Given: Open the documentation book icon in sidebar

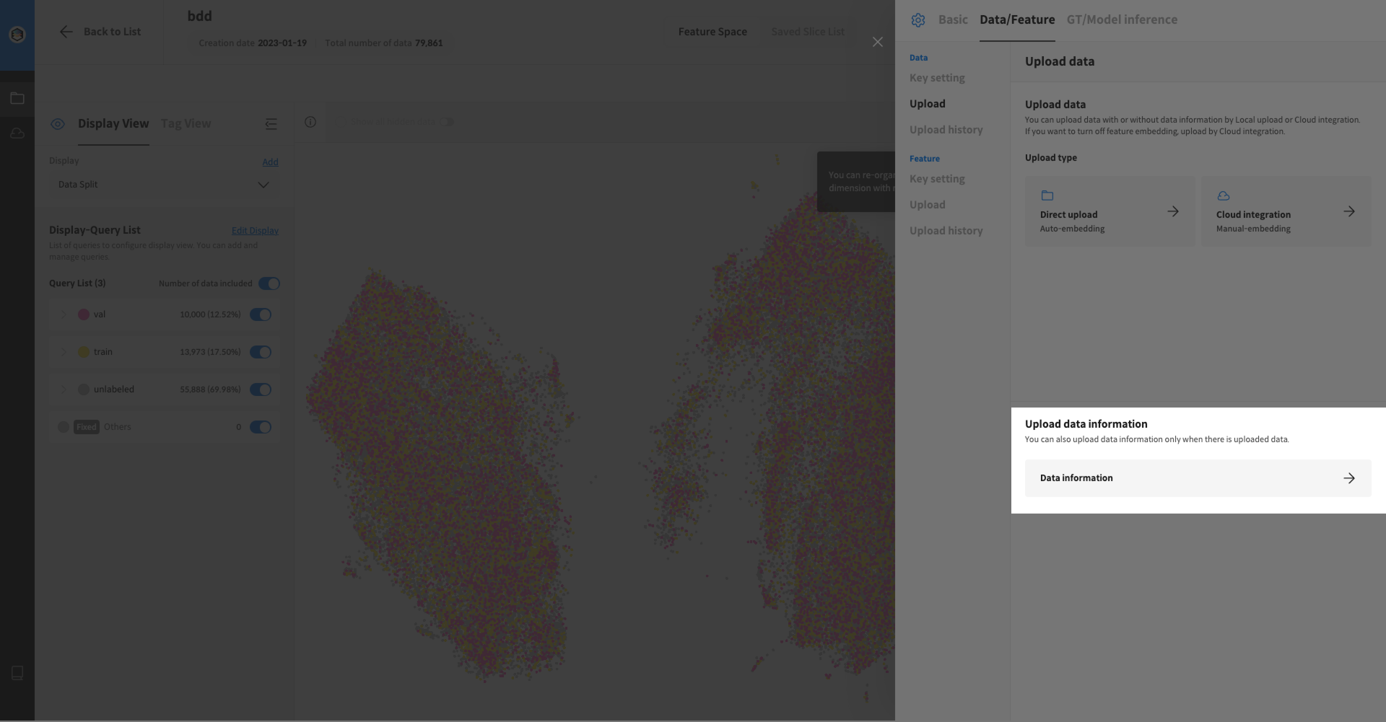Looking at the screenshot, I should [x=17, y=673].
